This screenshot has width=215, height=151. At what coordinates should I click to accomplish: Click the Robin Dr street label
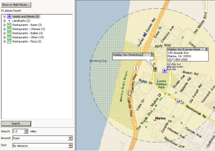tap(145, 82)
